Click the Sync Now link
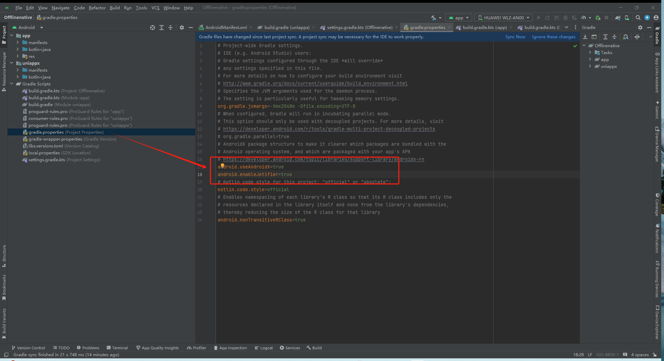 click(x=515, y=37)
